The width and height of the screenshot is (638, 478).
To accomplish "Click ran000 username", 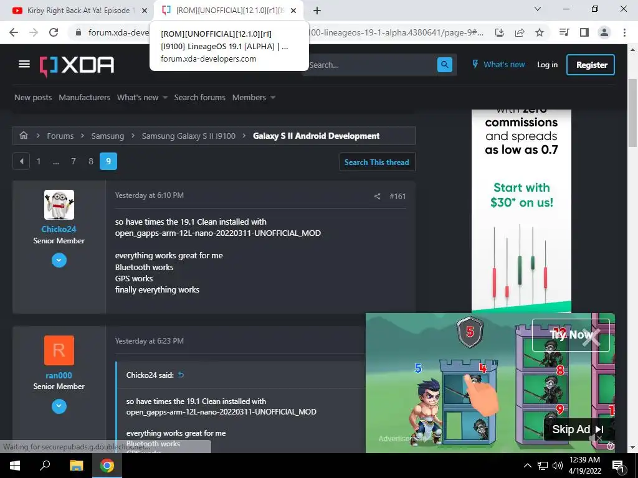I will [x=59, y=375].
